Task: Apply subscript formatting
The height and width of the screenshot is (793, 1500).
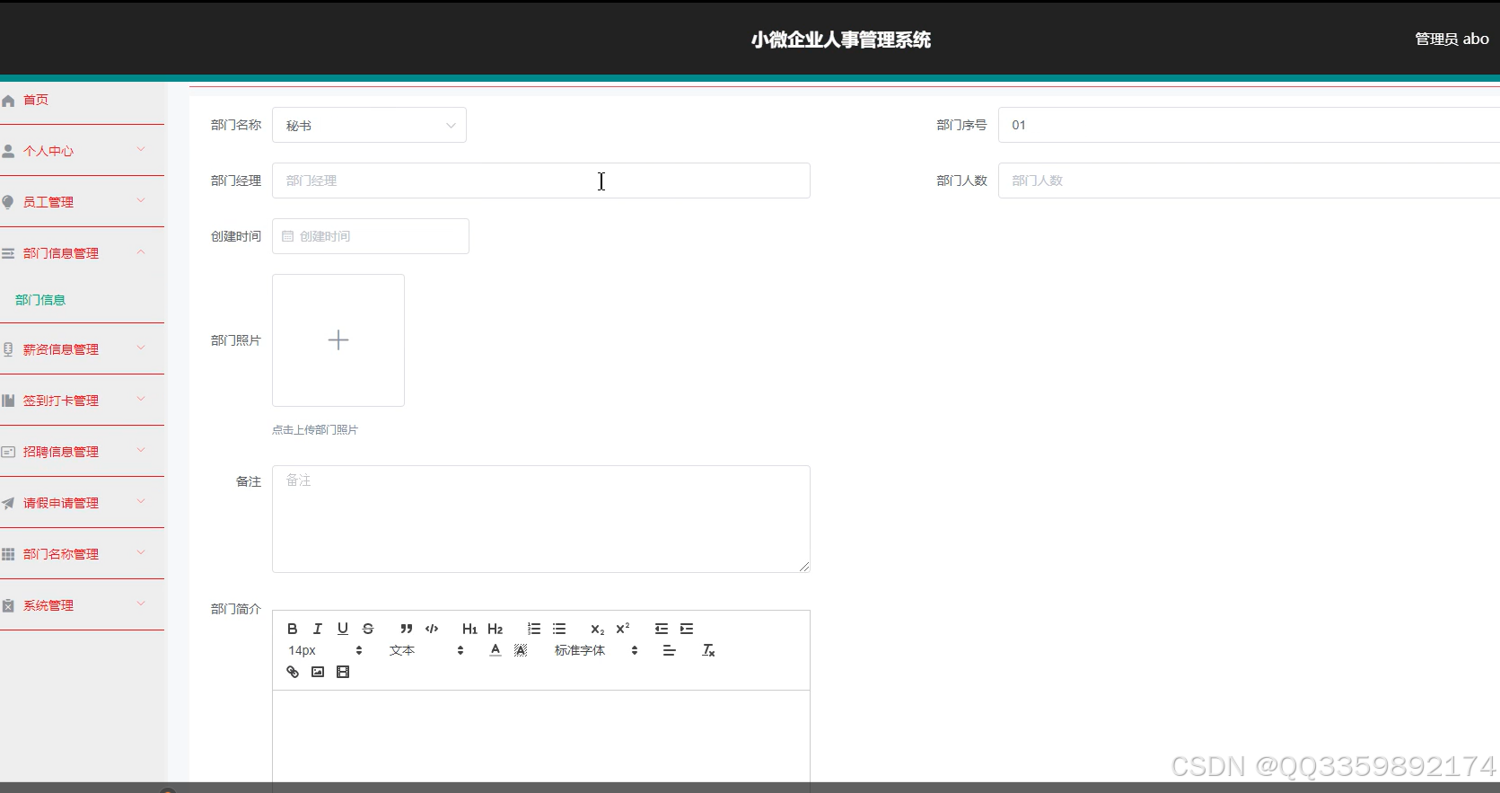Action: tap(597, 629)
